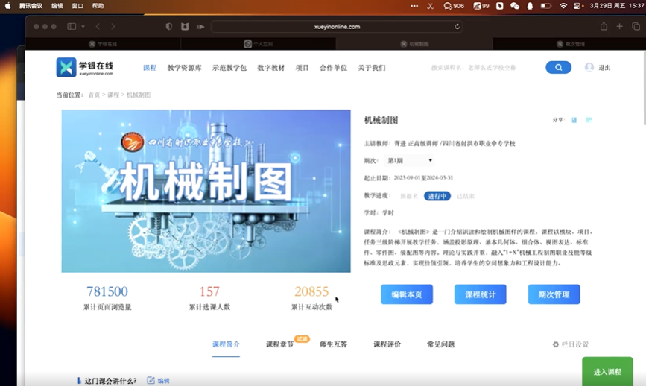
Task: Click the 编辑本页 button
Action: pyautogui.click(x=407, y=294)
